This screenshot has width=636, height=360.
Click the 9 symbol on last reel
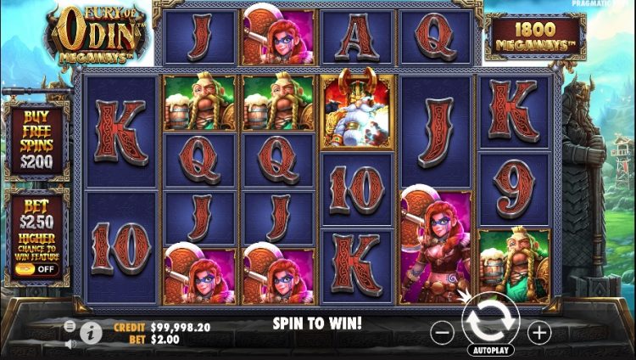[x=515, y=189]
